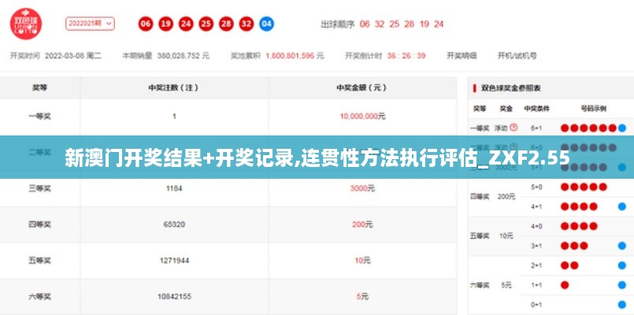Screen dimensions: 634x315
Task: Click the blue ball in the 6+1 example row
Action: pyautogui.click(x=622, y=128)
